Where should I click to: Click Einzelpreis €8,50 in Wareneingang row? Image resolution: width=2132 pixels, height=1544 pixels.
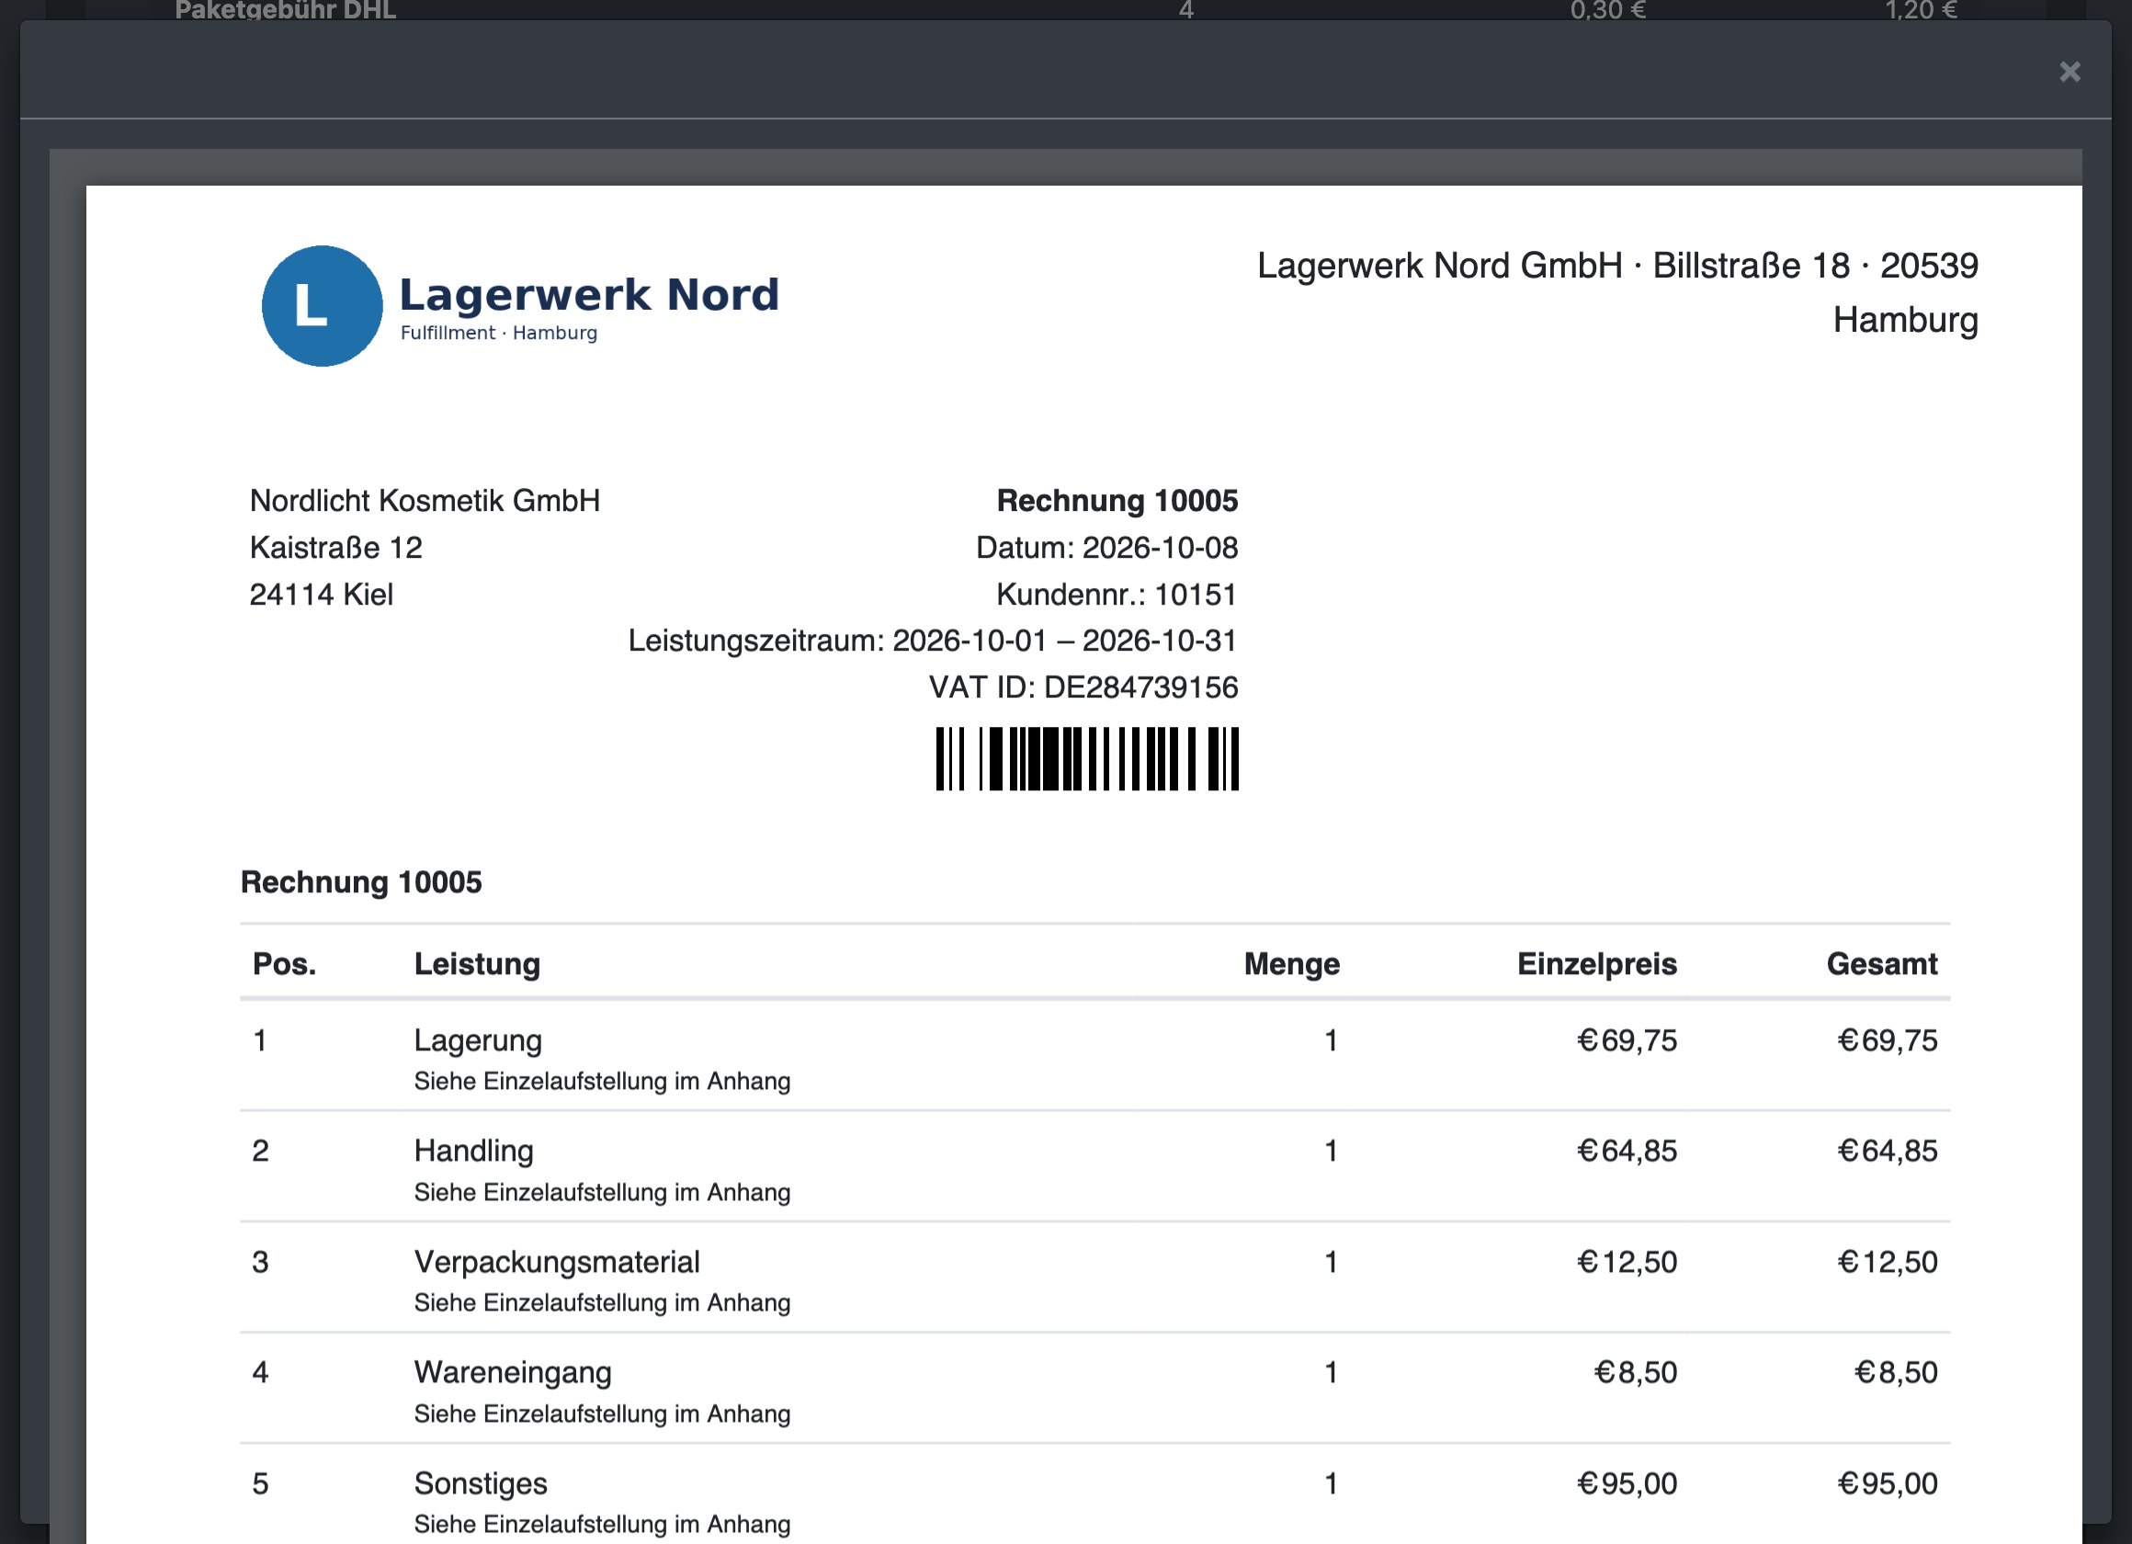tap(1635, 1373)
